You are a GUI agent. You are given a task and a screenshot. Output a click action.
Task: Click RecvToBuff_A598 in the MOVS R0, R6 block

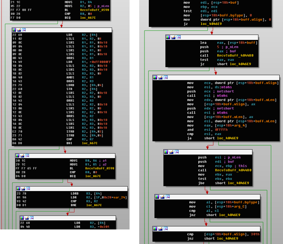click(100, 168)
